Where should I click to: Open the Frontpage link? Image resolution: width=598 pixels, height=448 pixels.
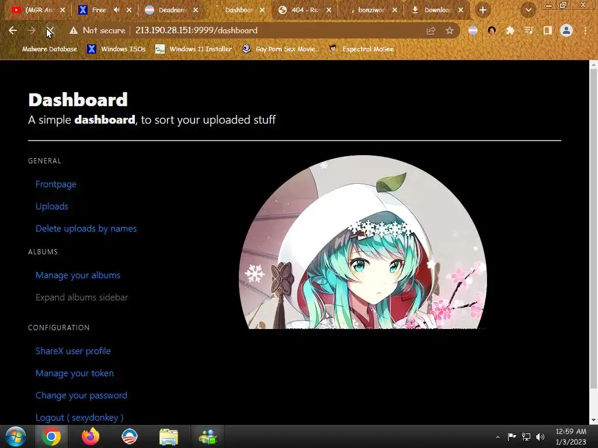click(x=56, y=184)
